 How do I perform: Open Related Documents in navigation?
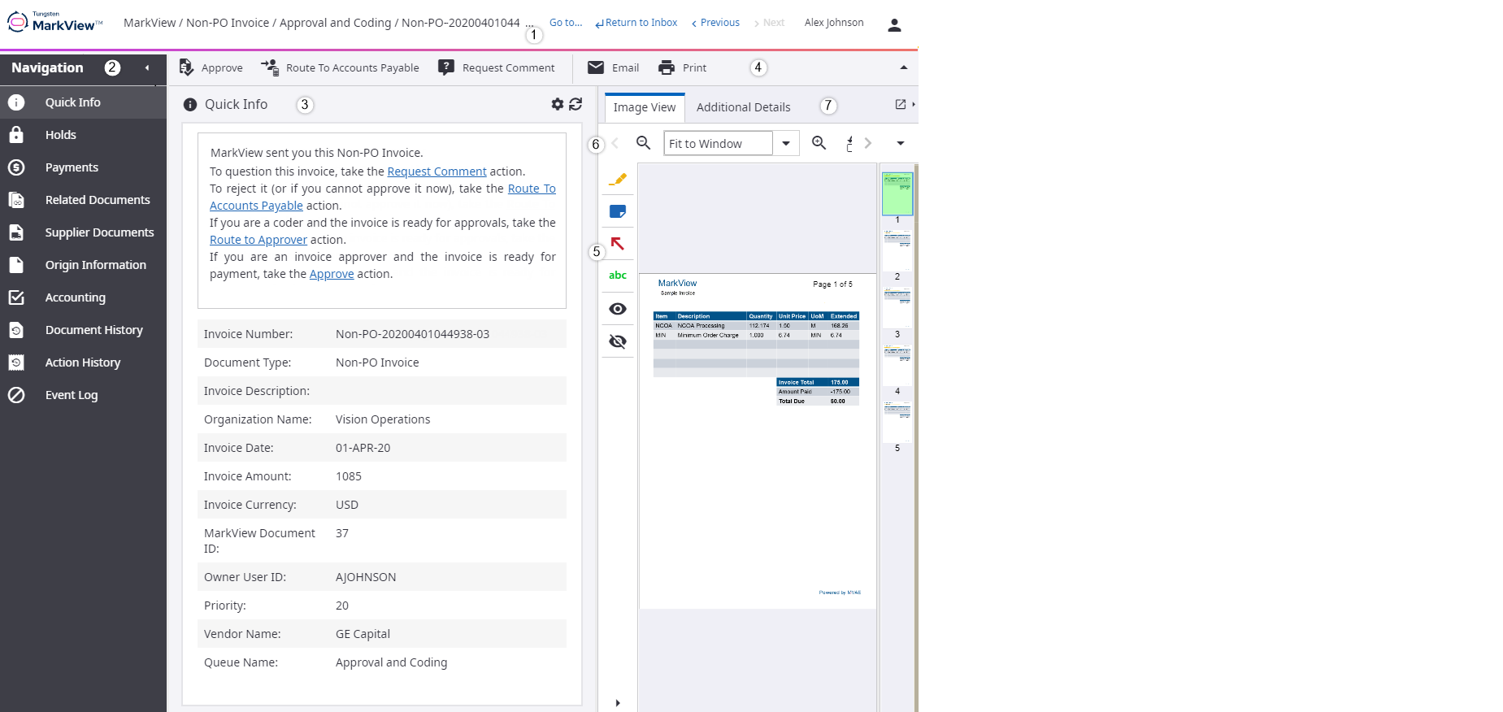click(83, 200)
